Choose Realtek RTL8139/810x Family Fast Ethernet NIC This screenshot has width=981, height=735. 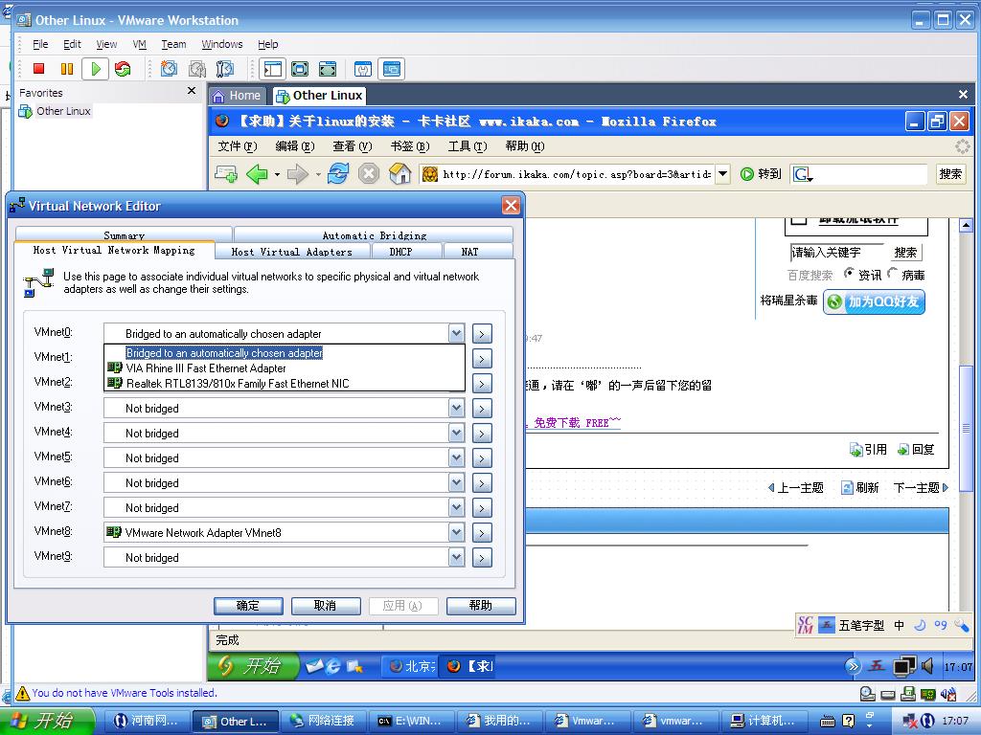coord(285,383)
